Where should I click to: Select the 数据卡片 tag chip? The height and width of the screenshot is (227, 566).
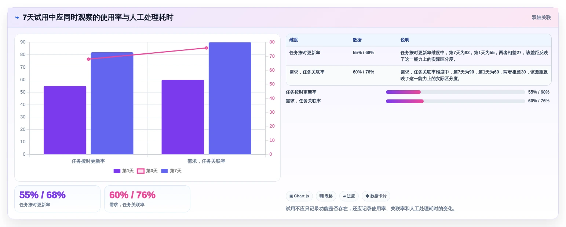[x=376, y=196]
